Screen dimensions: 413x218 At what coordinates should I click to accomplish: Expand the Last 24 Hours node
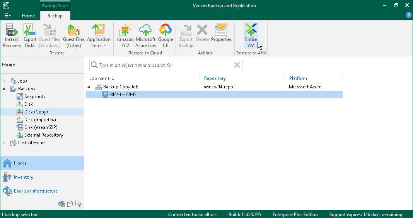coord(4,143)
